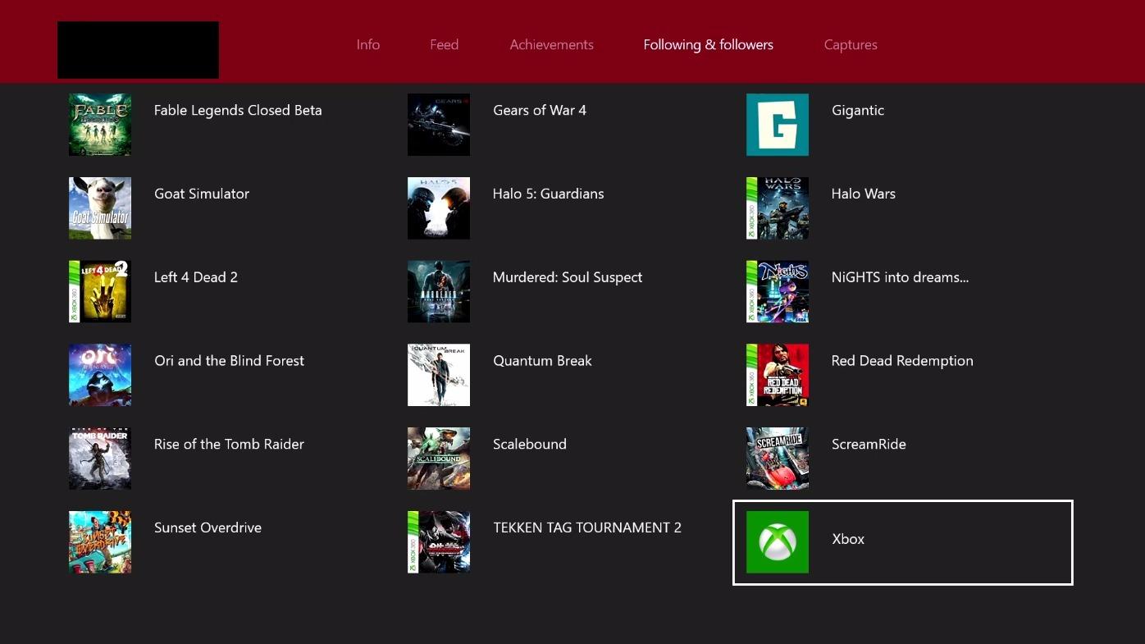Select the Fable Legends cover thumbnail
Image resolution: width=1145 pixels, height=644 pixels.
tap(100, 125)
